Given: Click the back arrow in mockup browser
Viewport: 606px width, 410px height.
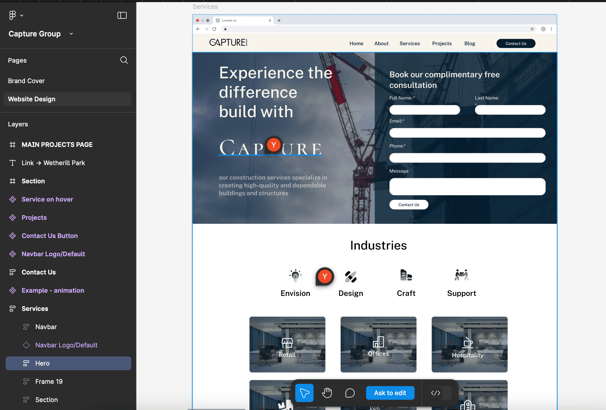Looking at the screenshot, I should pyautogui.click(x=198, y=29).
